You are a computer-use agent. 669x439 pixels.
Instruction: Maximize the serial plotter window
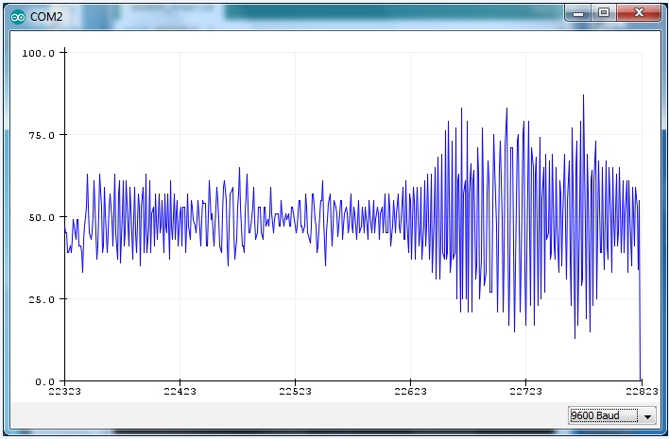tap(604, 12)
